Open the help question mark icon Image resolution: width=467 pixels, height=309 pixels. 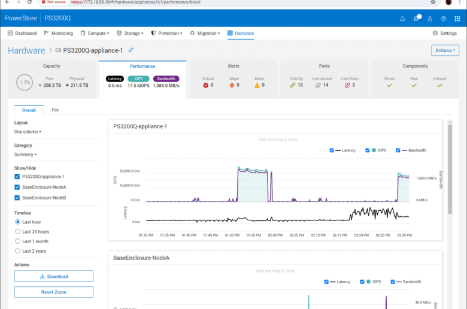[444, 19]
